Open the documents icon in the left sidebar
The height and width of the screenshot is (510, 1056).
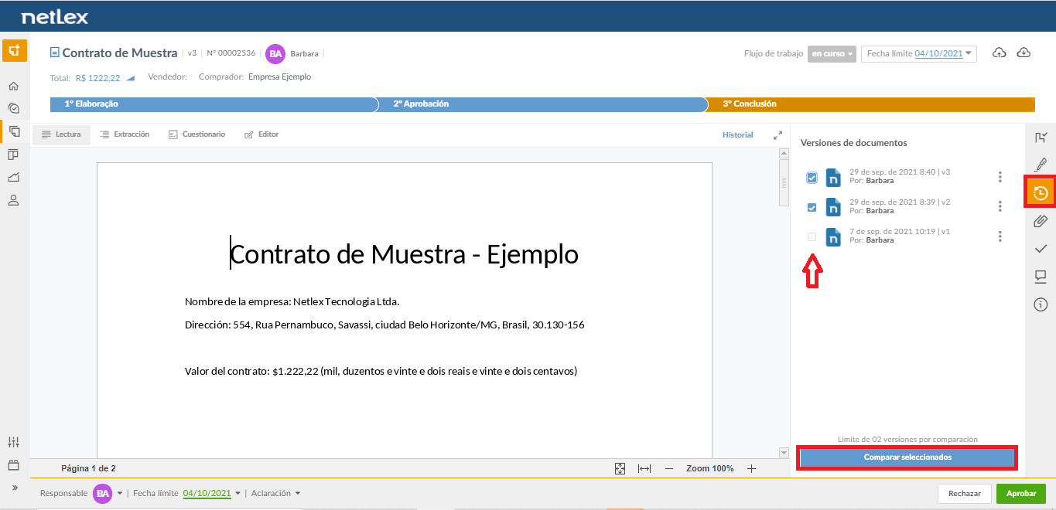click(14, 131)
